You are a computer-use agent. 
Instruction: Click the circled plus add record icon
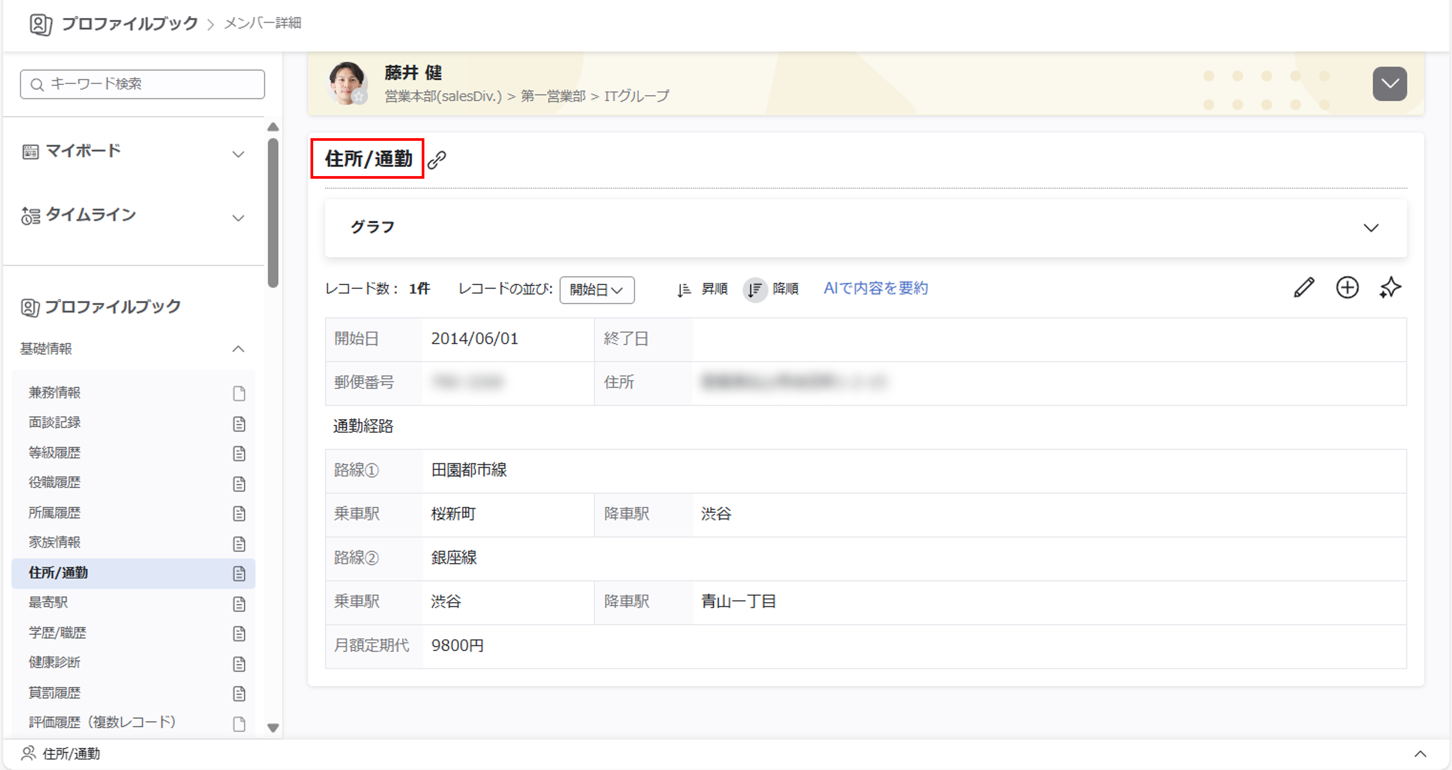pyautogui.click(x=1347, y=288)
